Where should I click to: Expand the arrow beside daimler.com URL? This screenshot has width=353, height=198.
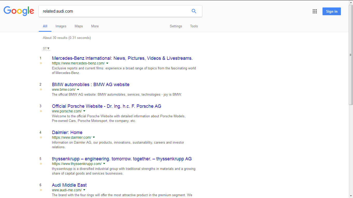point(94,138)
